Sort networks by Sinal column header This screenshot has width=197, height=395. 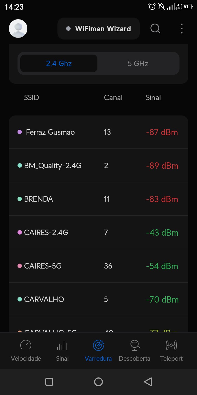(x=153, y=98)
